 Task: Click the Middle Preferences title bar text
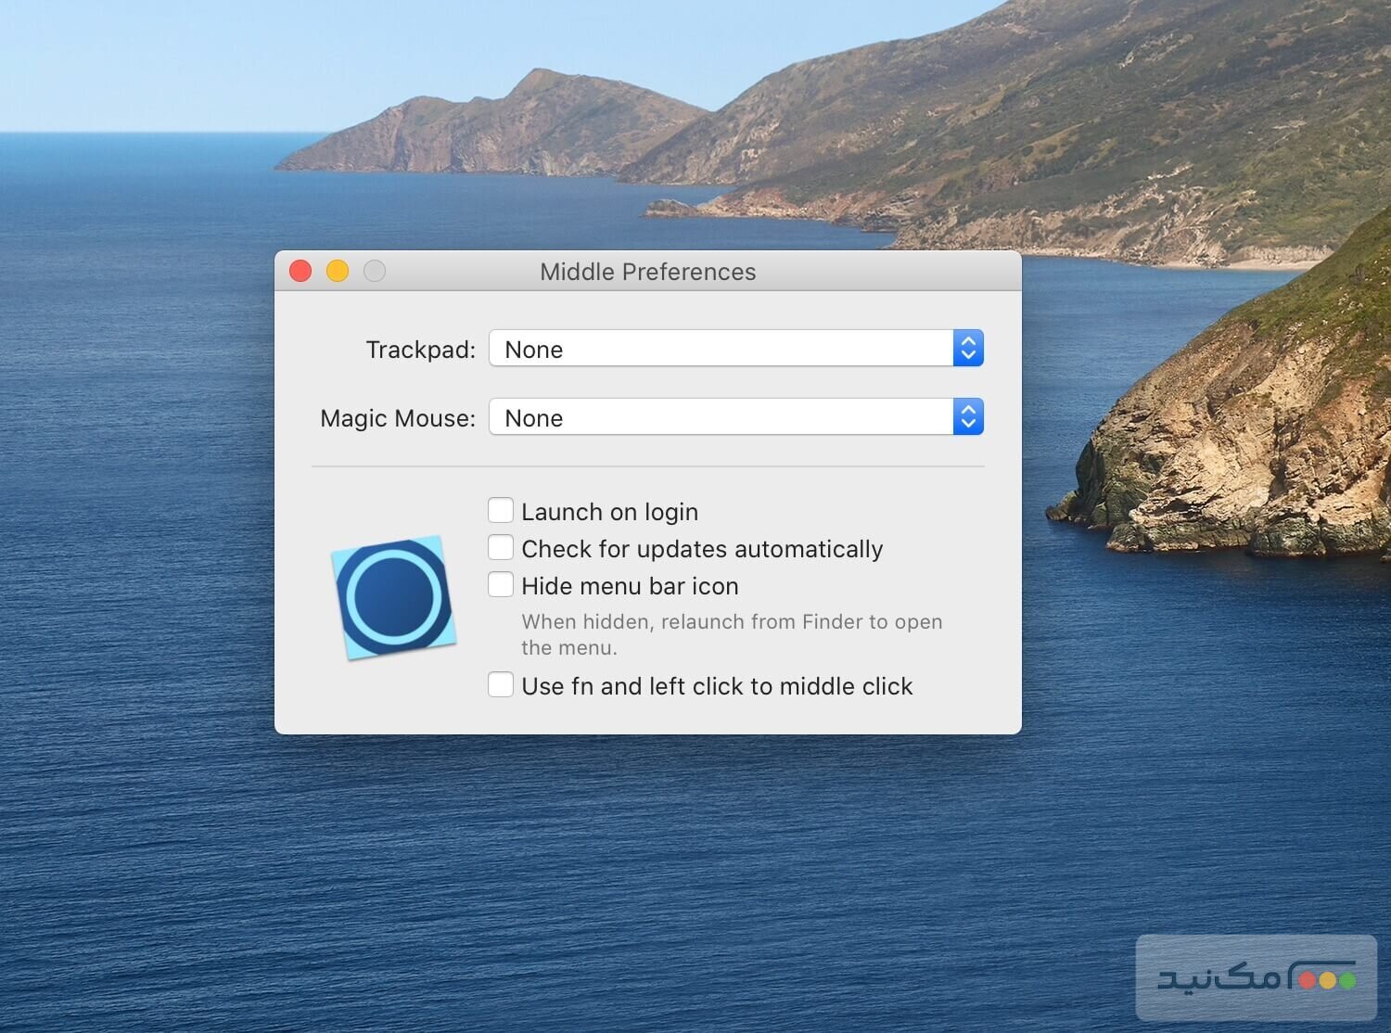click(x=647, y=272)
